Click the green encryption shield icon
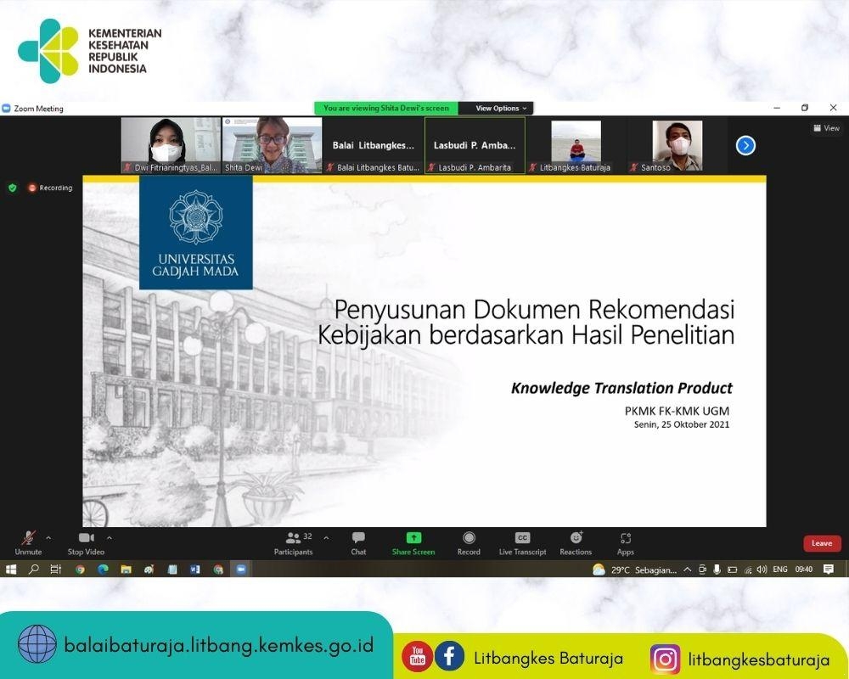Viewport: 849px width, 679px height. pyautogui.click(x=13, y=188)
